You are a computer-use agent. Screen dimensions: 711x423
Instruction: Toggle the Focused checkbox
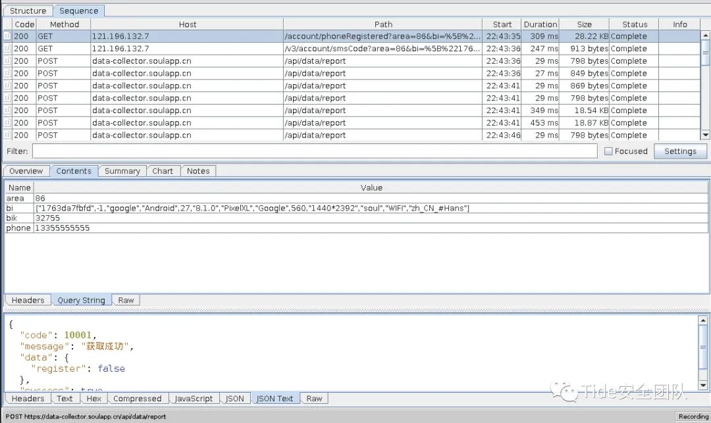click(x=608, y=151)
